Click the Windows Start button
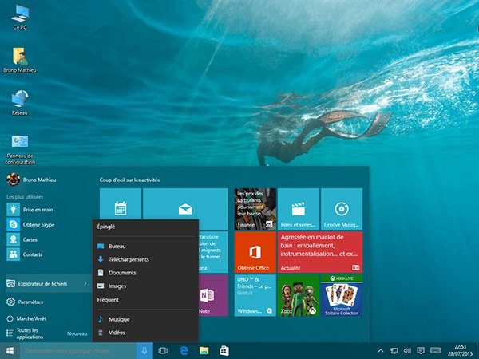Viewport: 479px width, 359px height. (10, 351)
